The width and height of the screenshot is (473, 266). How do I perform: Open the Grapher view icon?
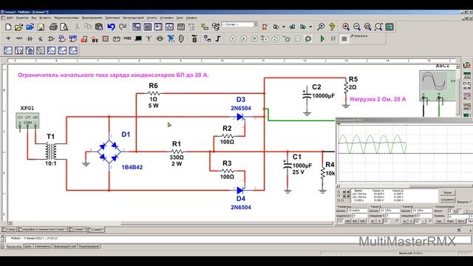[169, 27]
